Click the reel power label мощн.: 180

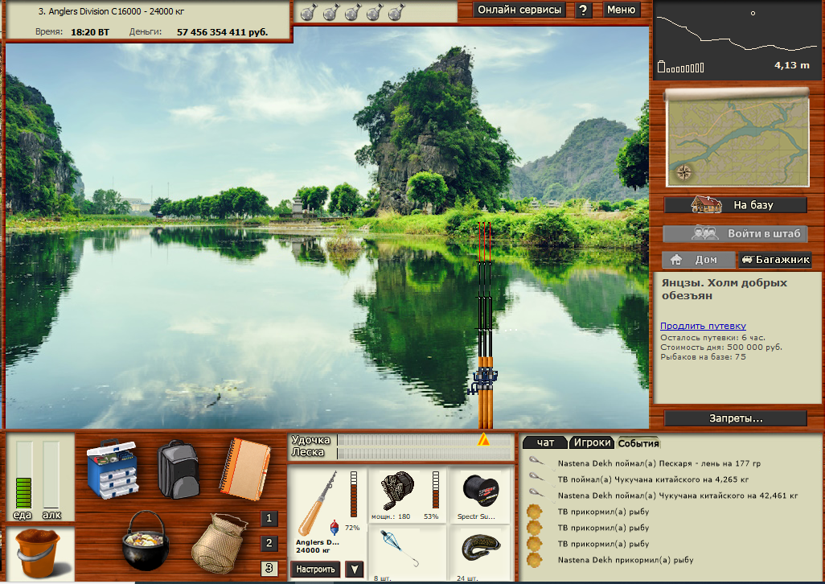[391, 516]
